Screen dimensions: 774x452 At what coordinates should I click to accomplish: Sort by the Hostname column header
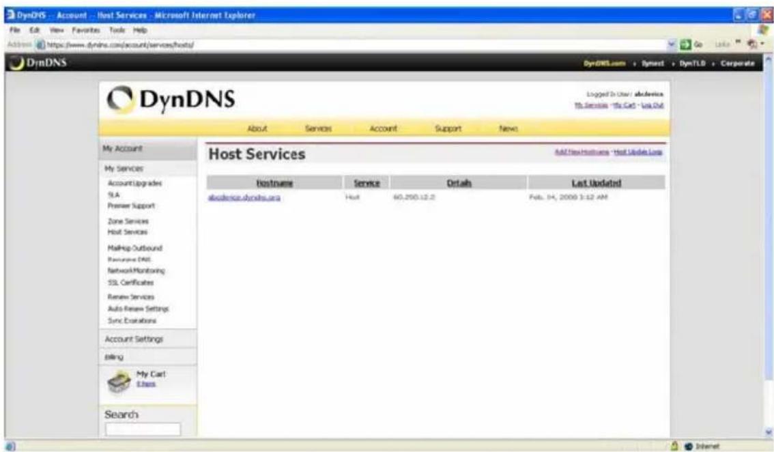[274, 183]
